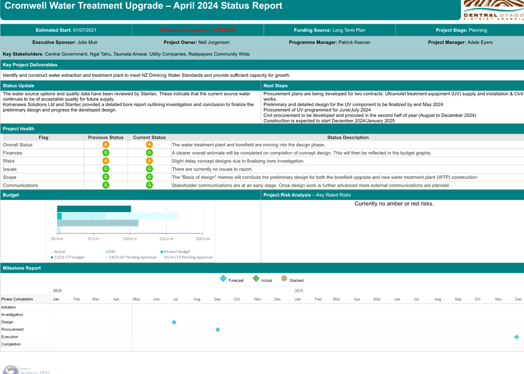
Task: Click Executive Sponsor Julie Muir
Action: click(65, 42)
